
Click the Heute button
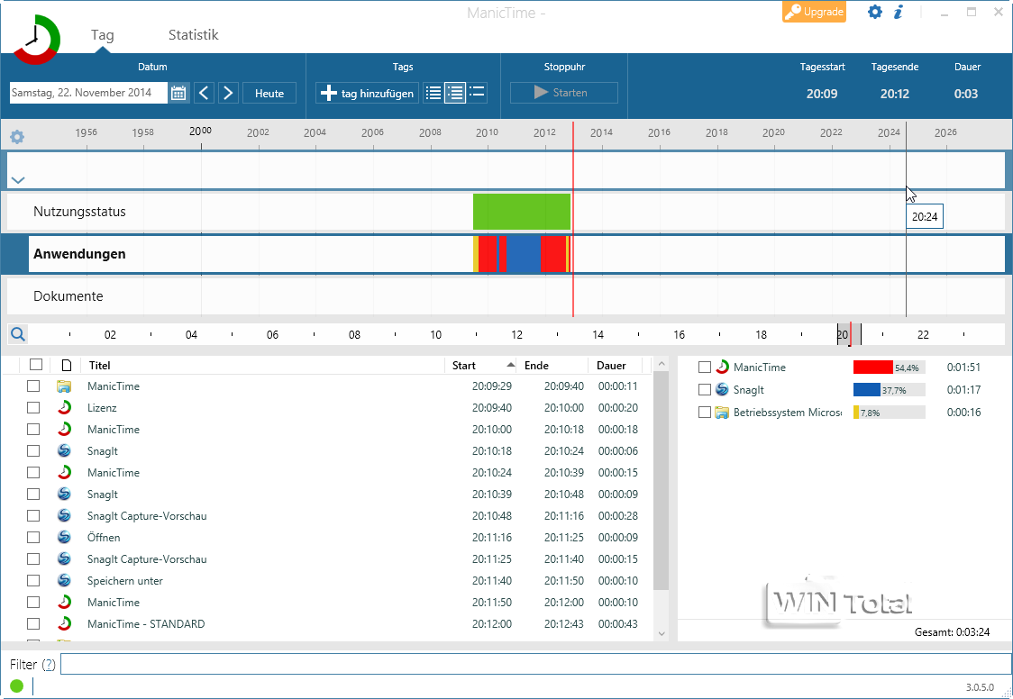point(269,93)
